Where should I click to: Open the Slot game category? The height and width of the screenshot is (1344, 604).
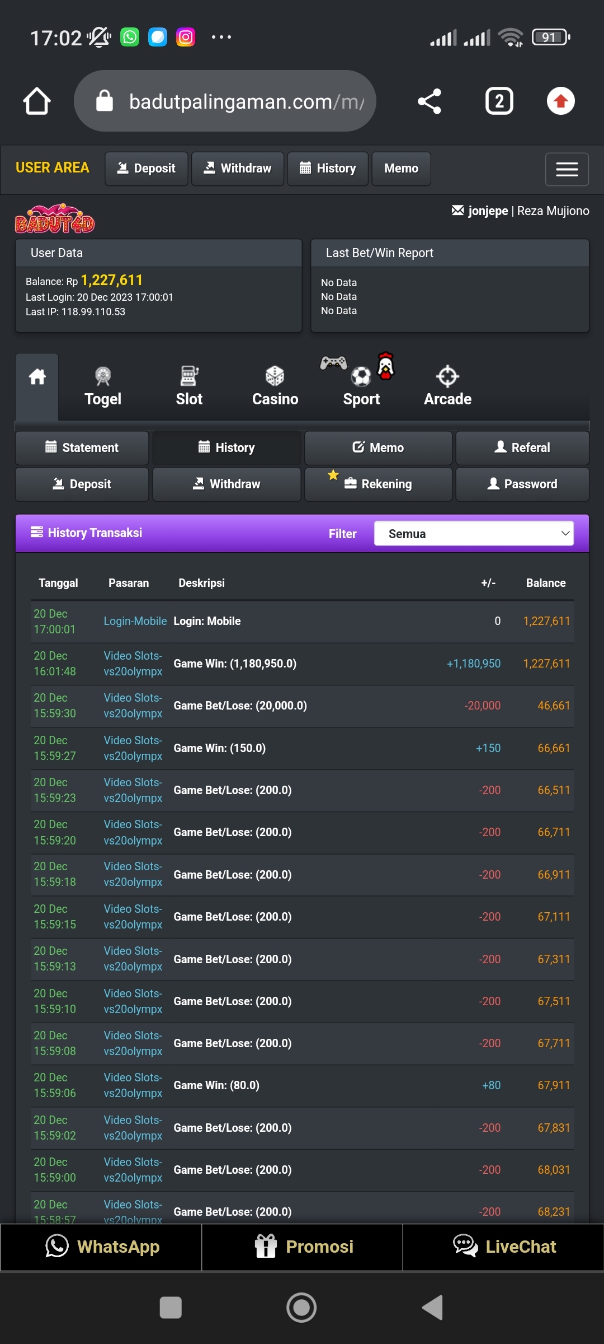click(x=189, y=387)
